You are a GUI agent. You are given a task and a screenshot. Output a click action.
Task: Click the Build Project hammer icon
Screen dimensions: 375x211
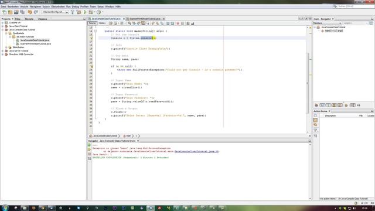pos(73,12)
